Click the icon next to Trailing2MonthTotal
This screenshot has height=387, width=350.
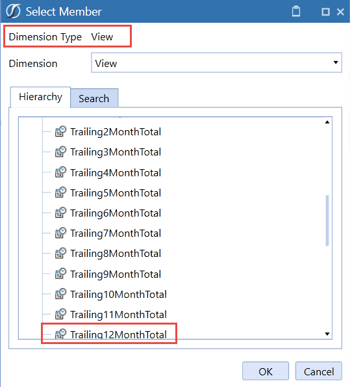[60, 131]
